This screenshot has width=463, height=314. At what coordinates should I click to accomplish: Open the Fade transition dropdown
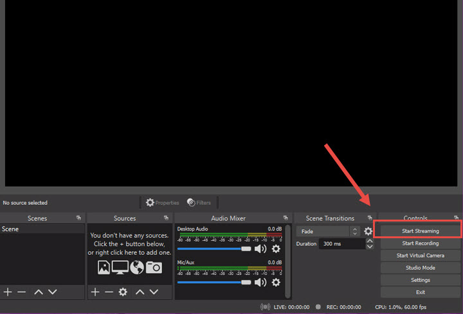point(328,231)
